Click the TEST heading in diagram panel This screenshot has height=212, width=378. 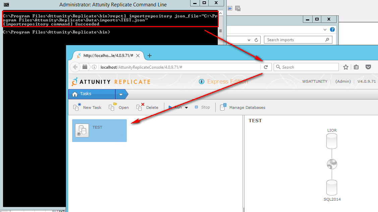pos(255,121)
